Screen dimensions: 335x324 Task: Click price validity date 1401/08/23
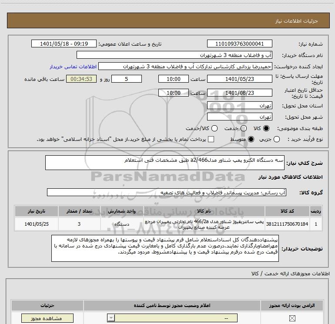(239, 93)
